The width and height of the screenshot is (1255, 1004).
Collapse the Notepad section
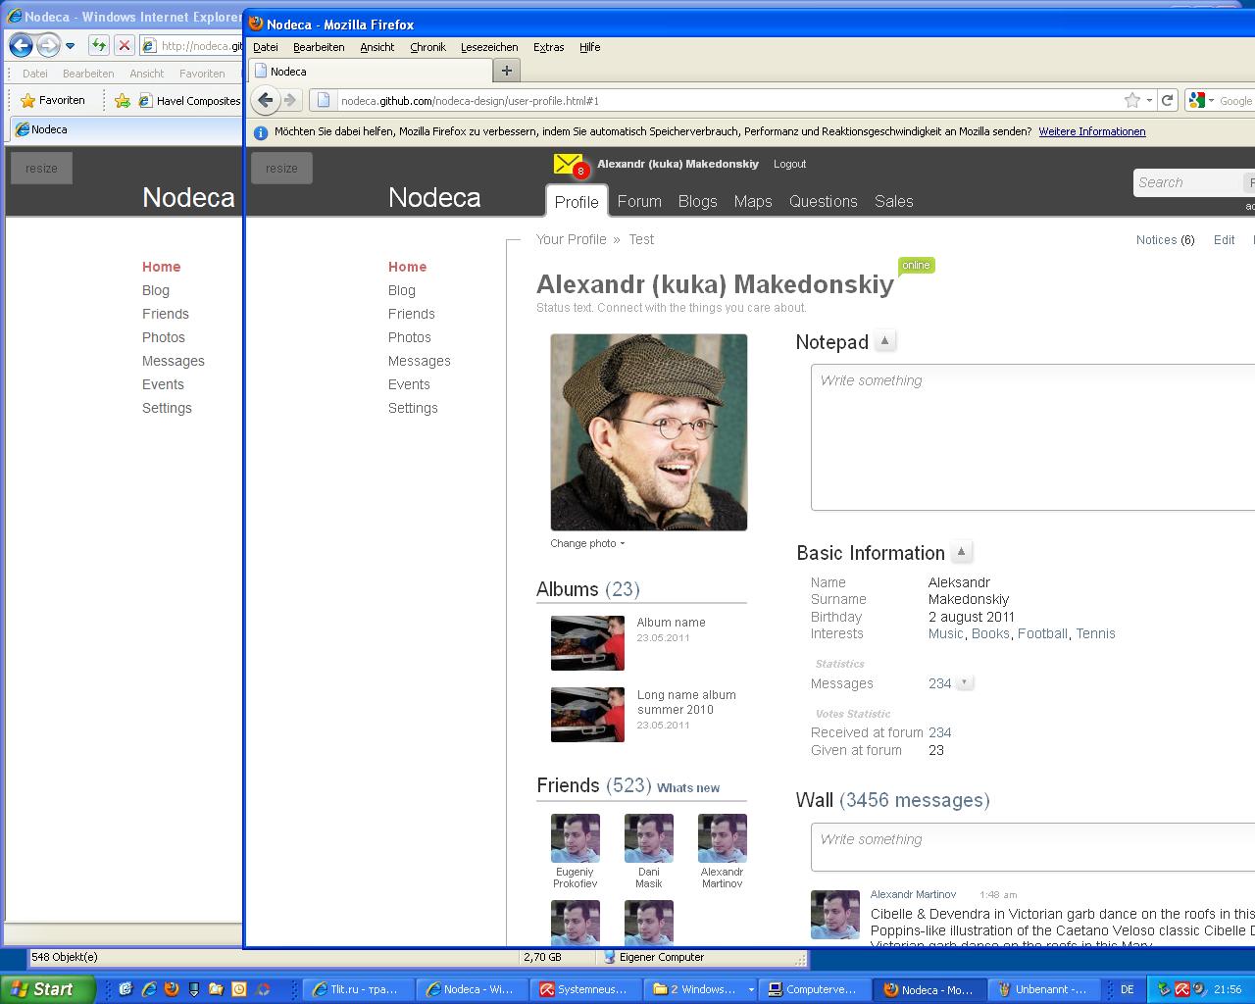pos(884,341)
